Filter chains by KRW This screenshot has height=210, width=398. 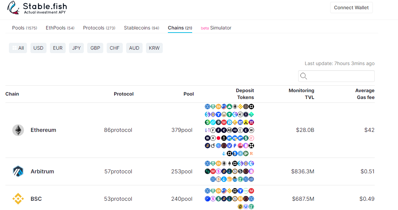point(154,48)
